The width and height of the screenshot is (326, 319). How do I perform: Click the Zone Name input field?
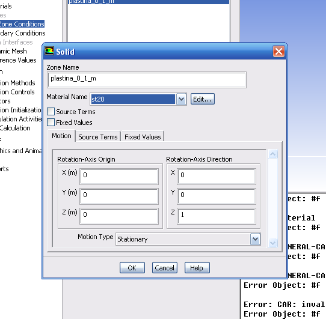pos(147,80)
